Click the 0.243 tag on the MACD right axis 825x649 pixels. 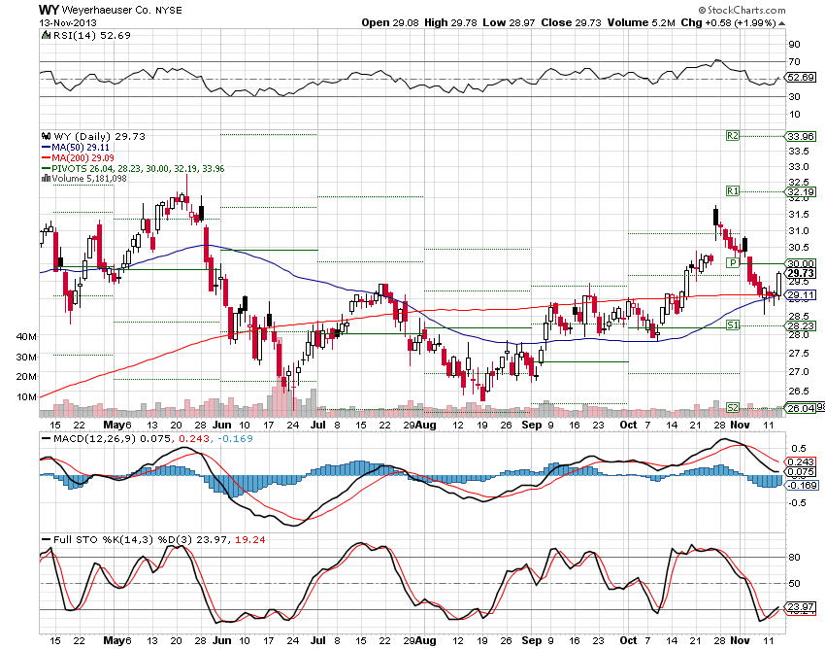[801, 462]
